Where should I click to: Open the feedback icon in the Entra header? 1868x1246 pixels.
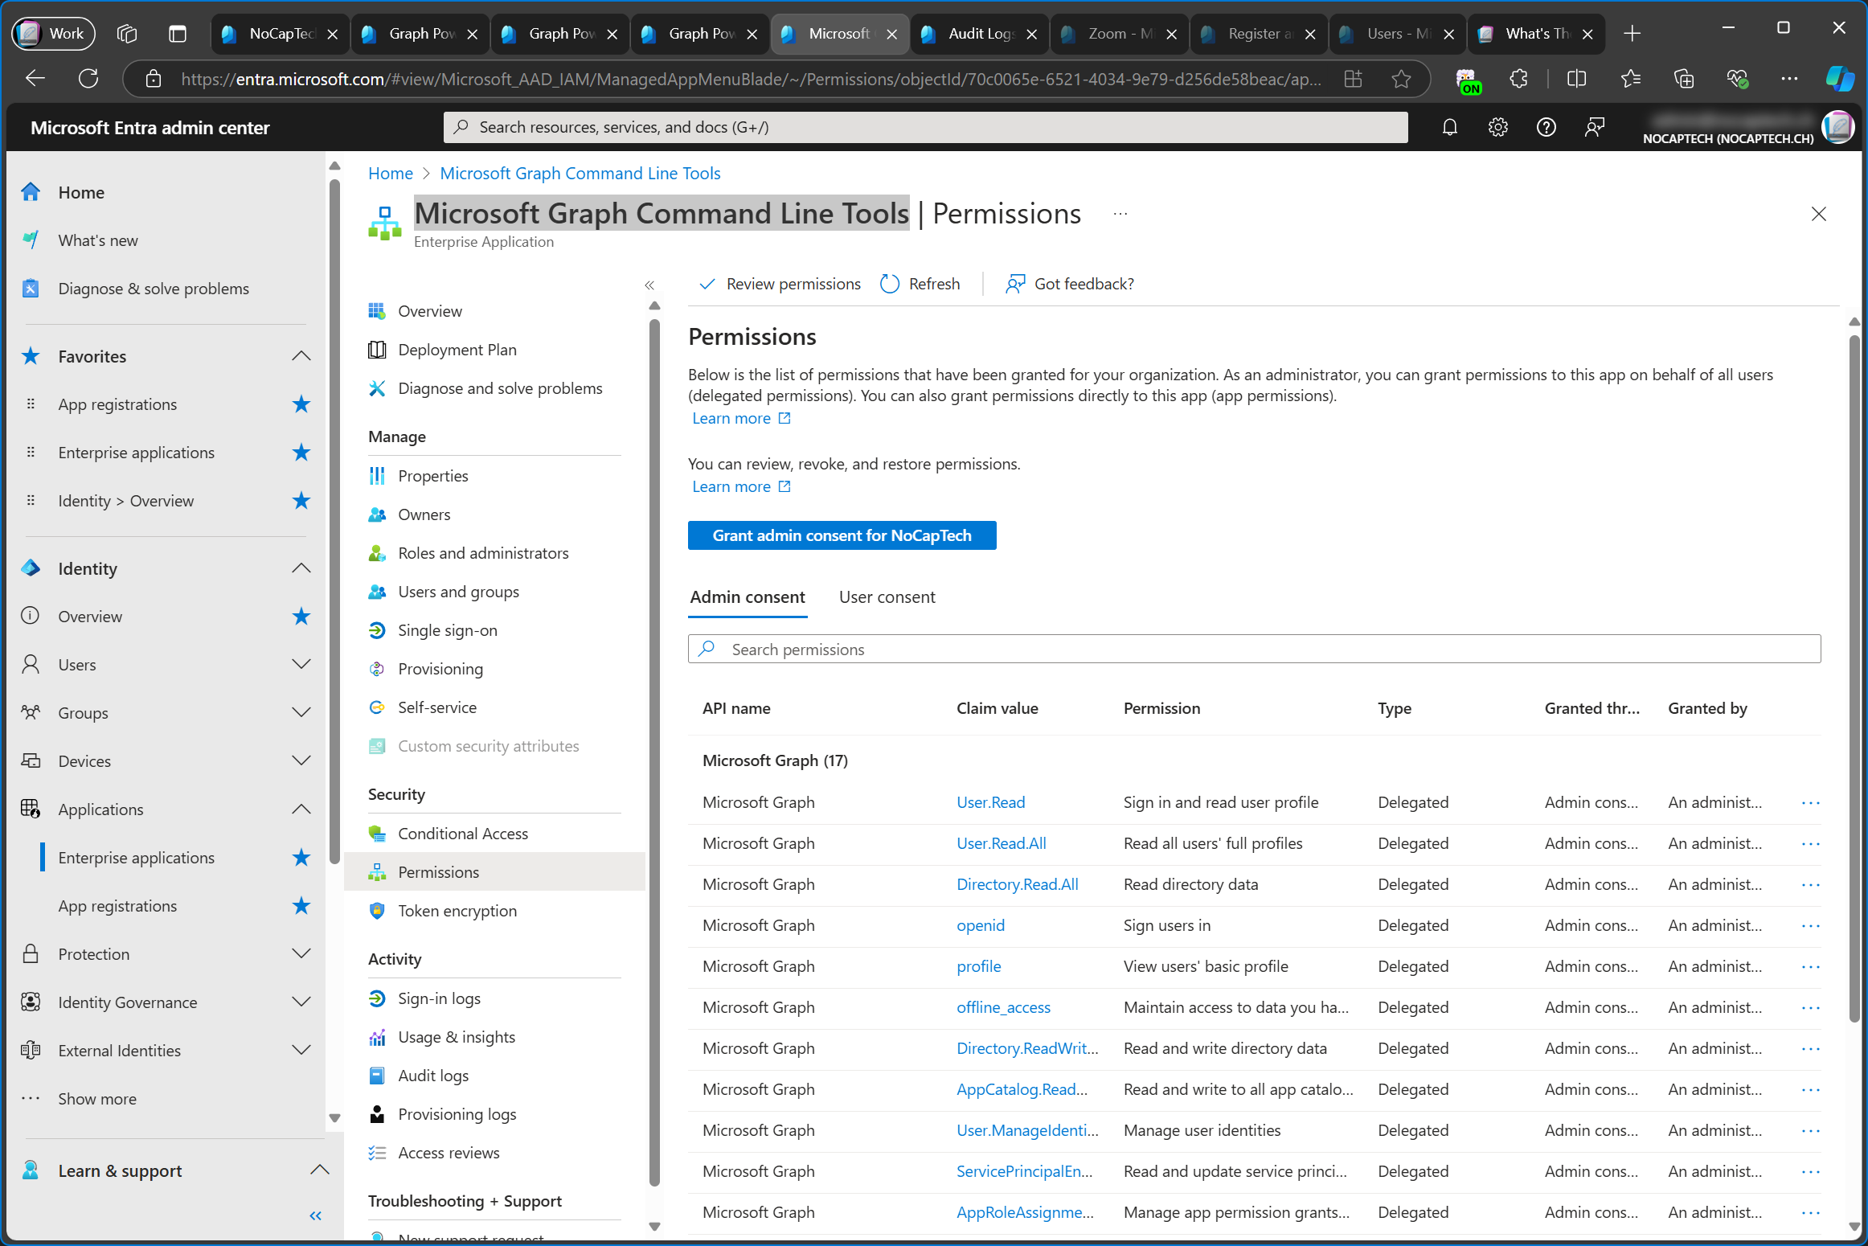(1594, 127)
